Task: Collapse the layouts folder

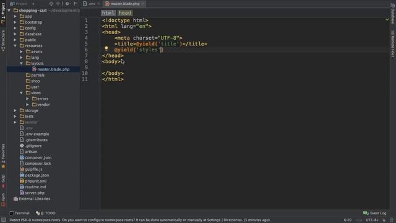Action: [x=21, y=63]
